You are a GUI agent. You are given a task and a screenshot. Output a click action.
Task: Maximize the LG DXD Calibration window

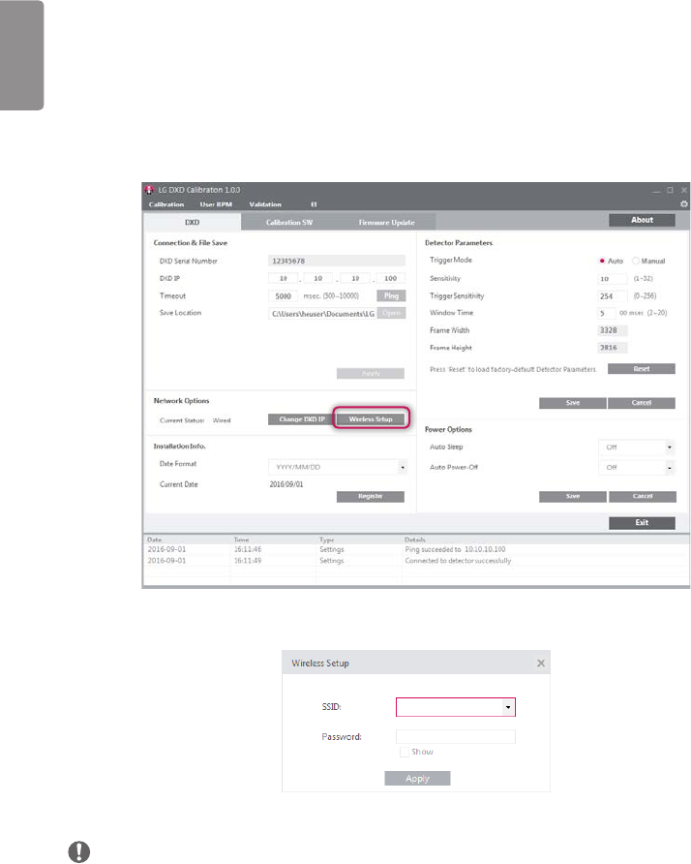tap(670, 190)
